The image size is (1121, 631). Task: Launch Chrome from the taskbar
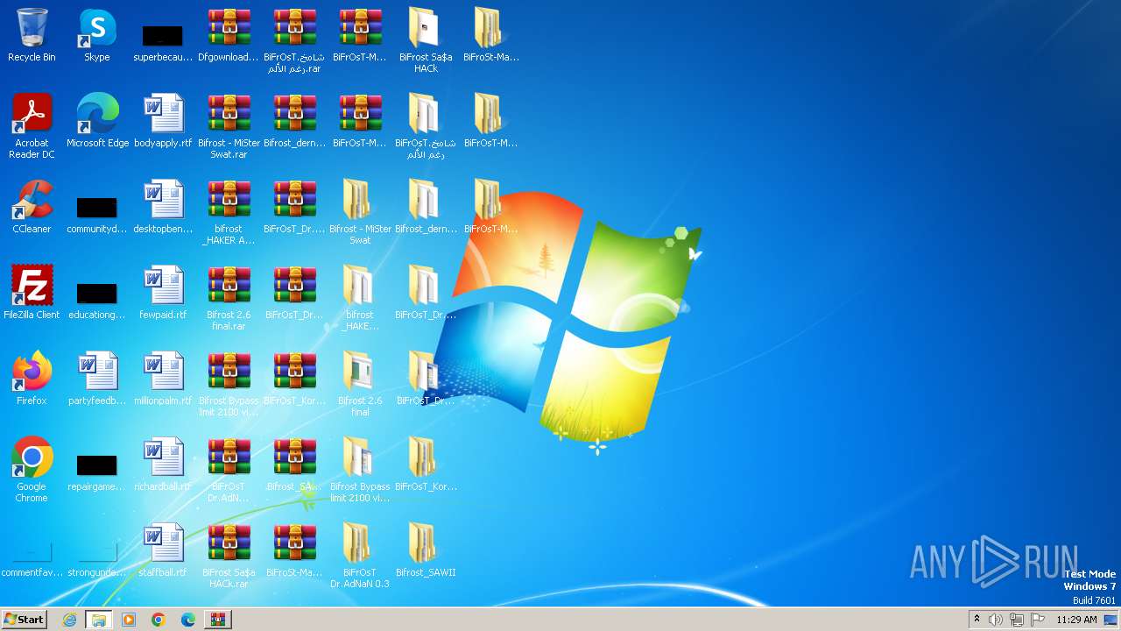159,620
